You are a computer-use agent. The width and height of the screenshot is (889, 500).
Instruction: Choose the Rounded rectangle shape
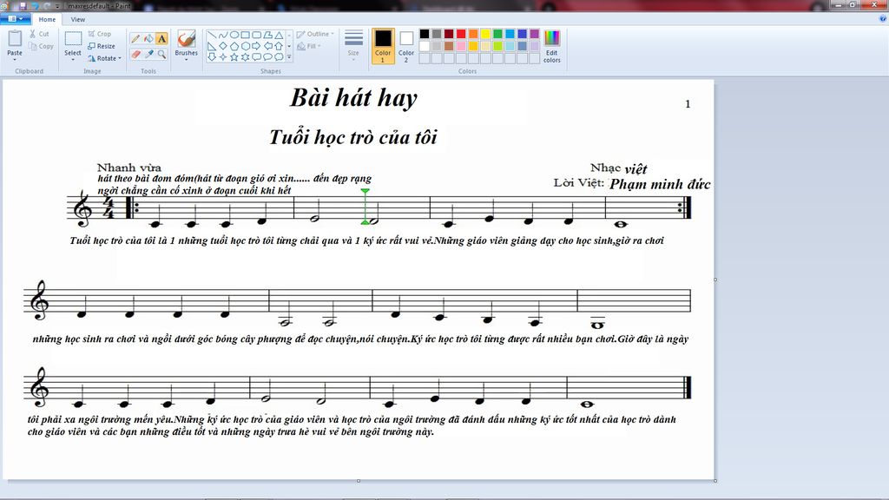click(x=256, y=35)
